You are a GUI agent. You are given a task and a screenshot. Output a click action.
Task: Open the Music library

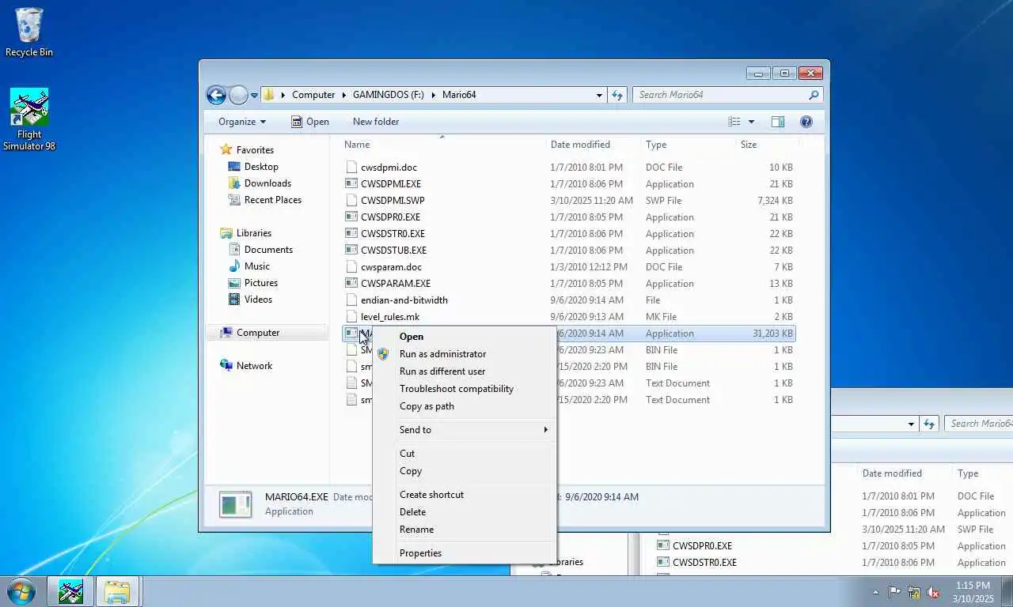click(x=257, y=266)
